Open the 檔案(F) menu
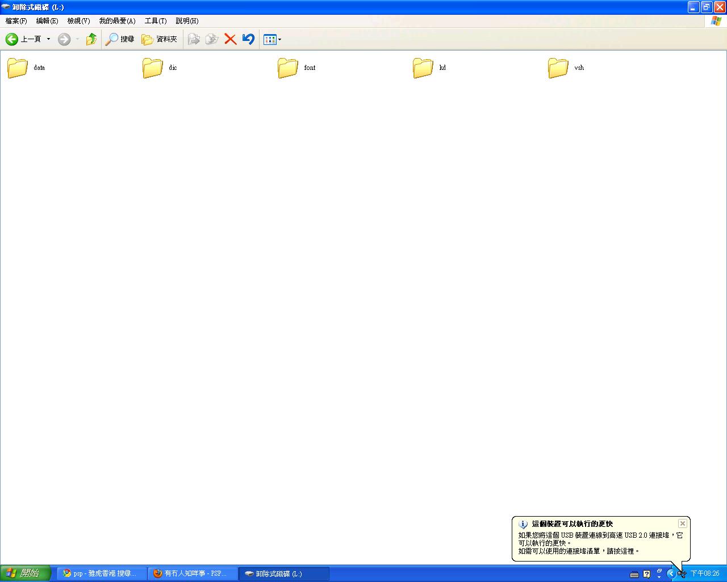 [16, 21]
